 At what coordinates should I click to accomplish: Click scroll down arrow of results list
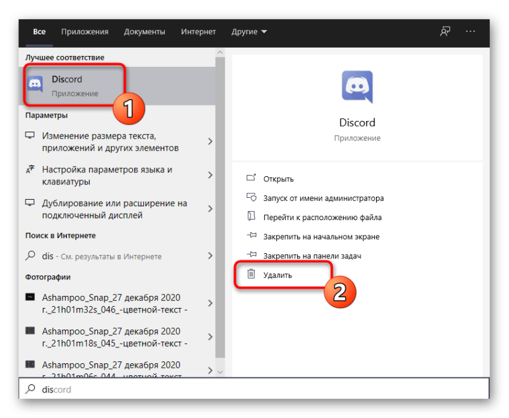click(220, 372)
